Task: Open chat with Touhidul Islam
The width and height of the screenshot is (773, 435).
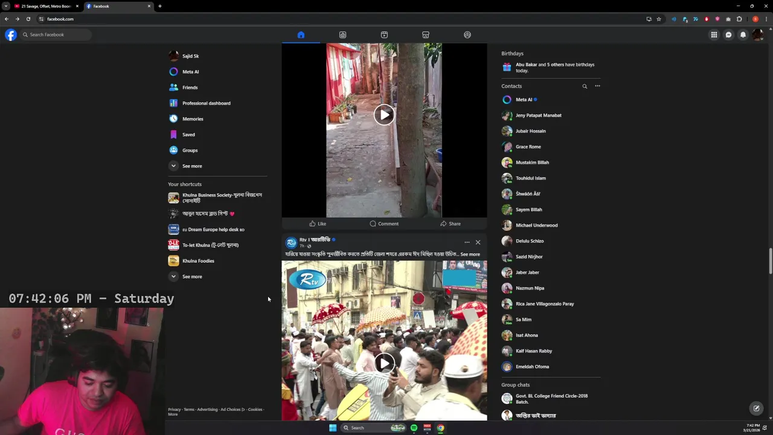Action: [551, 178]
